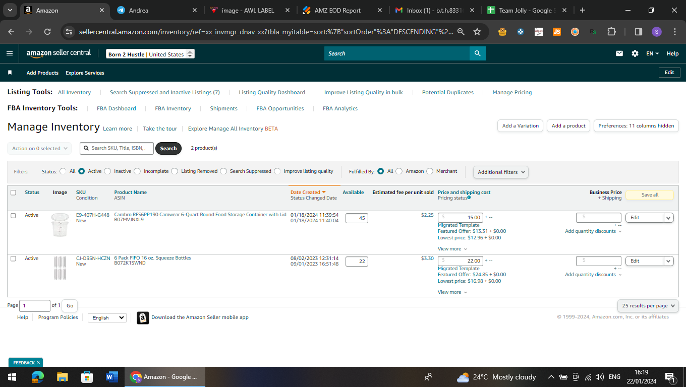The image size is (686, 387).
Task: Click the Save all button
Action: point(650,195)
